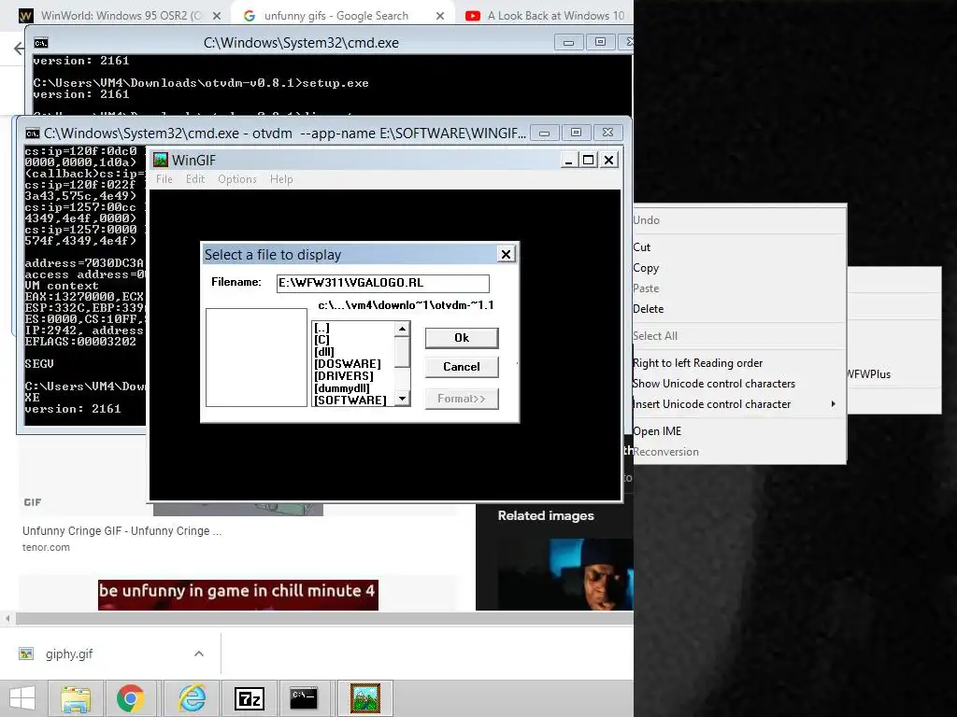957x717 pixels.
Task: Open the WinGIF taskbar icon
Action: (x=365, y=698)
